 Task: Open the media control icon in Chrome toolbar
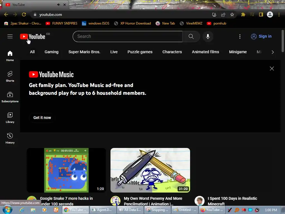pos(252,14)
